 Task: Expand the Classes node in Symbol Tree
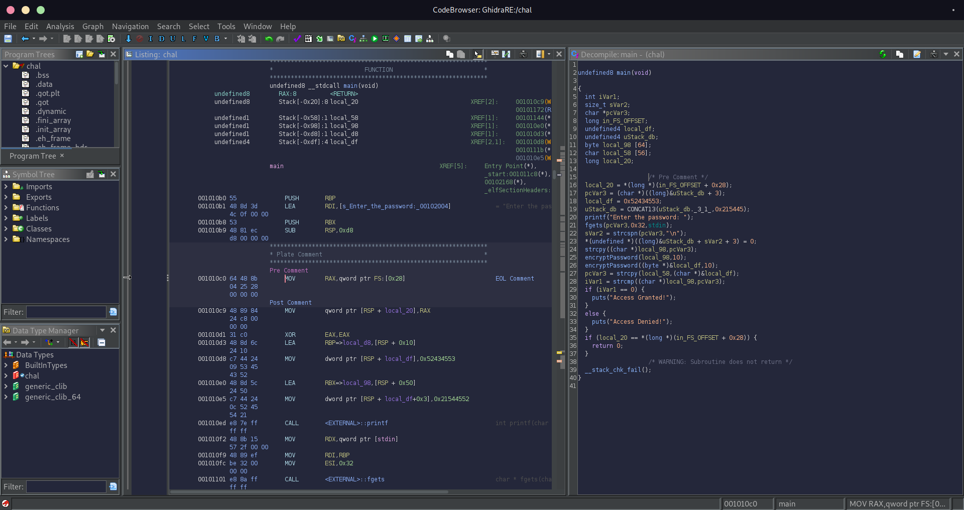tap(6, 229)
